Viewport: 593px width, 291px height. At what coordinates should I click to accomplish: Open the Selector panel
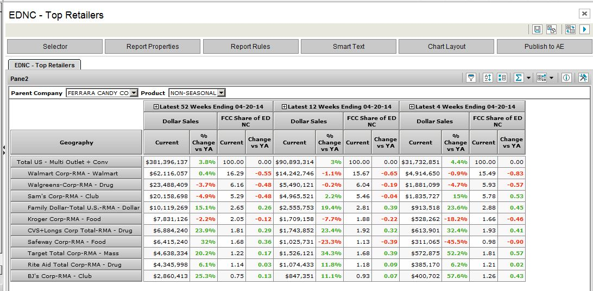pyautogui.click(x=55, y=47)
